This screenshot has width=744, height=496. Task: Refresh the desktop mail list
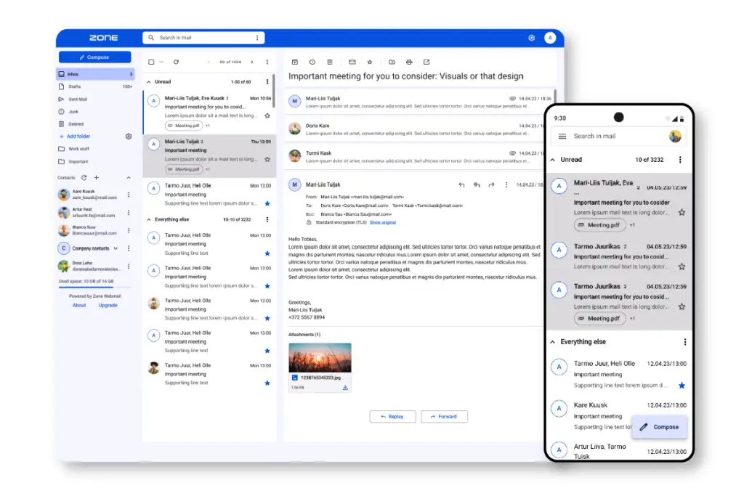tap(176, 62)
